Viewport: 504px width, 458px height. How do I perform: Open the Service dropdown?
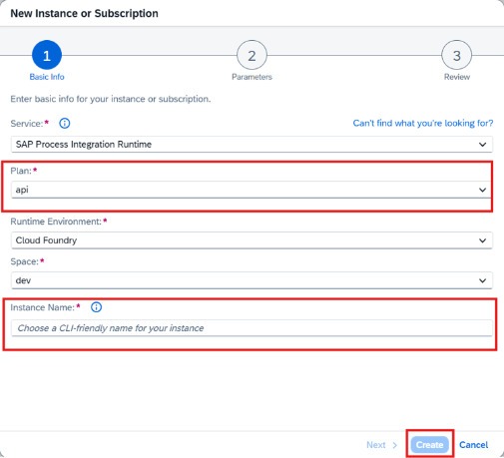coord(252,145)
